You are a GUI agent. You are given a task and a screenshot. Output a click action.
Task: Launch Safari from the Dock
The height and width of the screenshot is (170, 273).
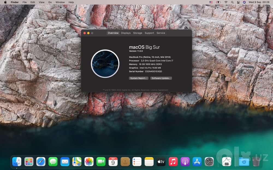[41, 162]
